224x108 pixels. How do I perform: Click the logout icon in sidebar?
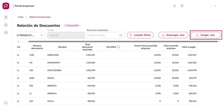coord(6,103)
